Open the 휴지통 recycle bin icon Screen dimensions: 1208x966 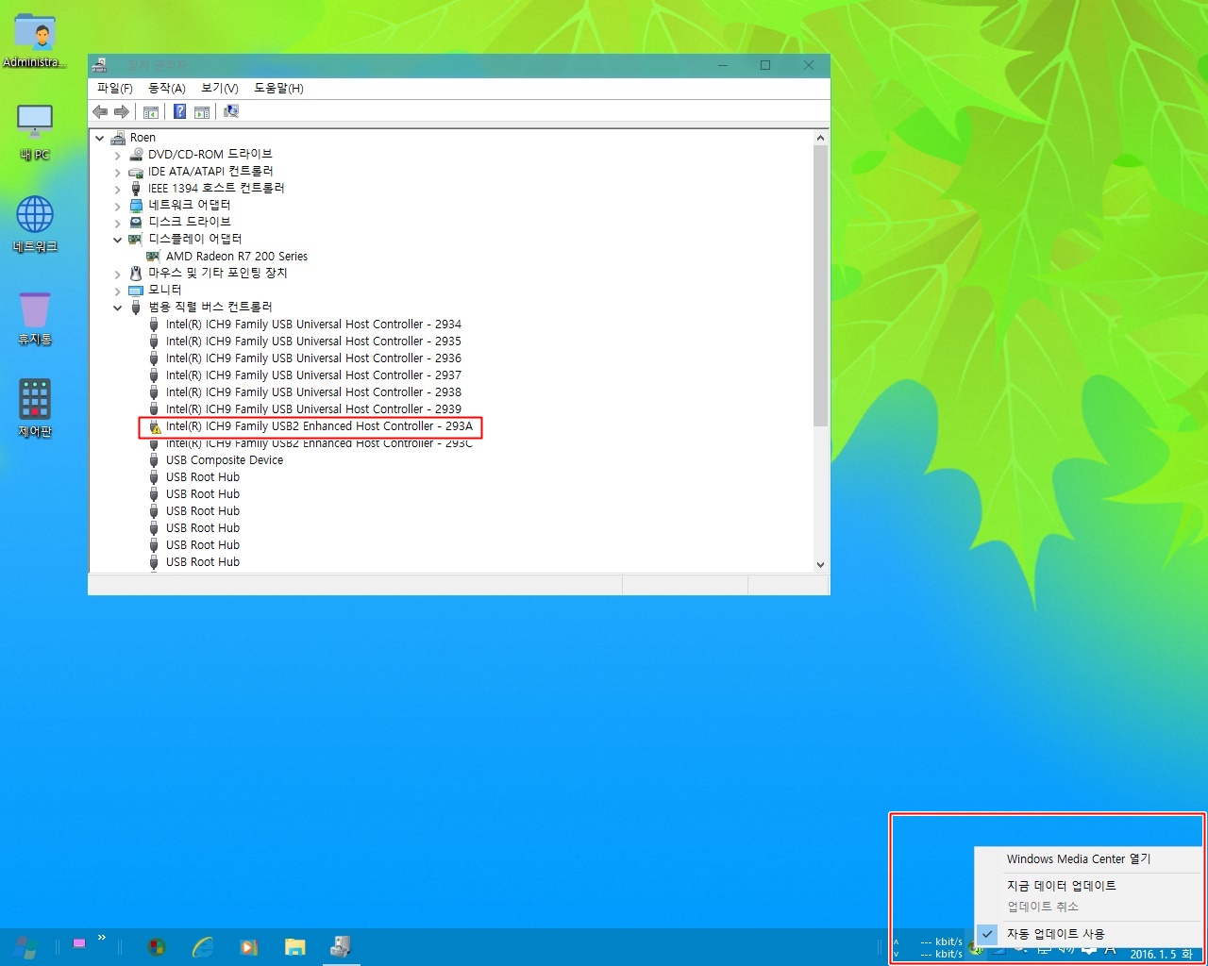click(x=35, y=317)
